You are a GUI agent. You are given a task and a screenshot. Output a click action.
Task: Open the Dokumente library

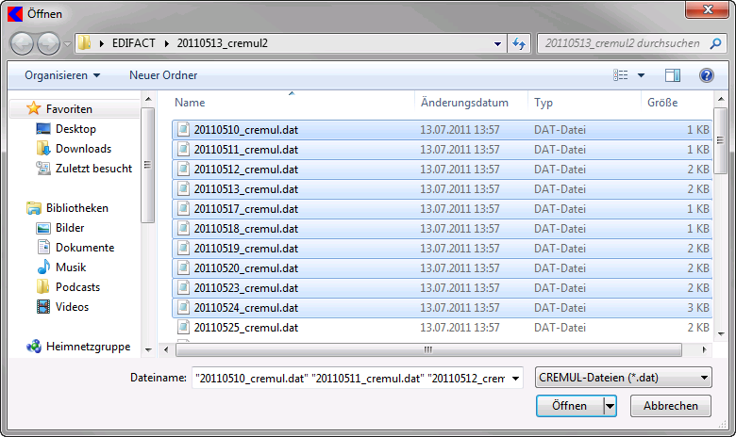(85, 248)
